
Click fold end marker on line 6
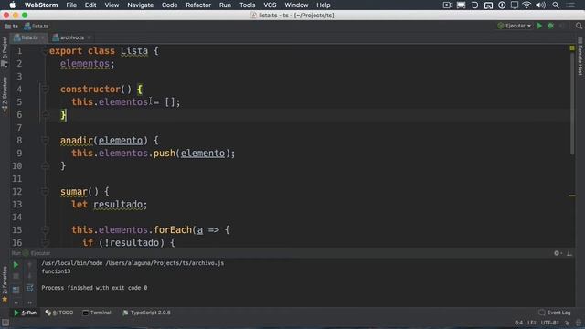click(45, 115)
